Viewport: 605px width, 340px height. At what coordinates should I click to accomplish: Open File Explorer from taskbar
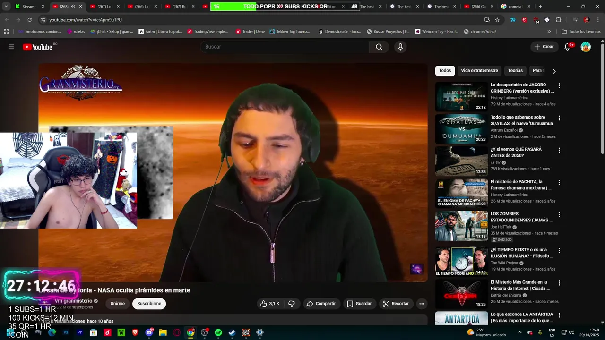[x=163, y=332]
